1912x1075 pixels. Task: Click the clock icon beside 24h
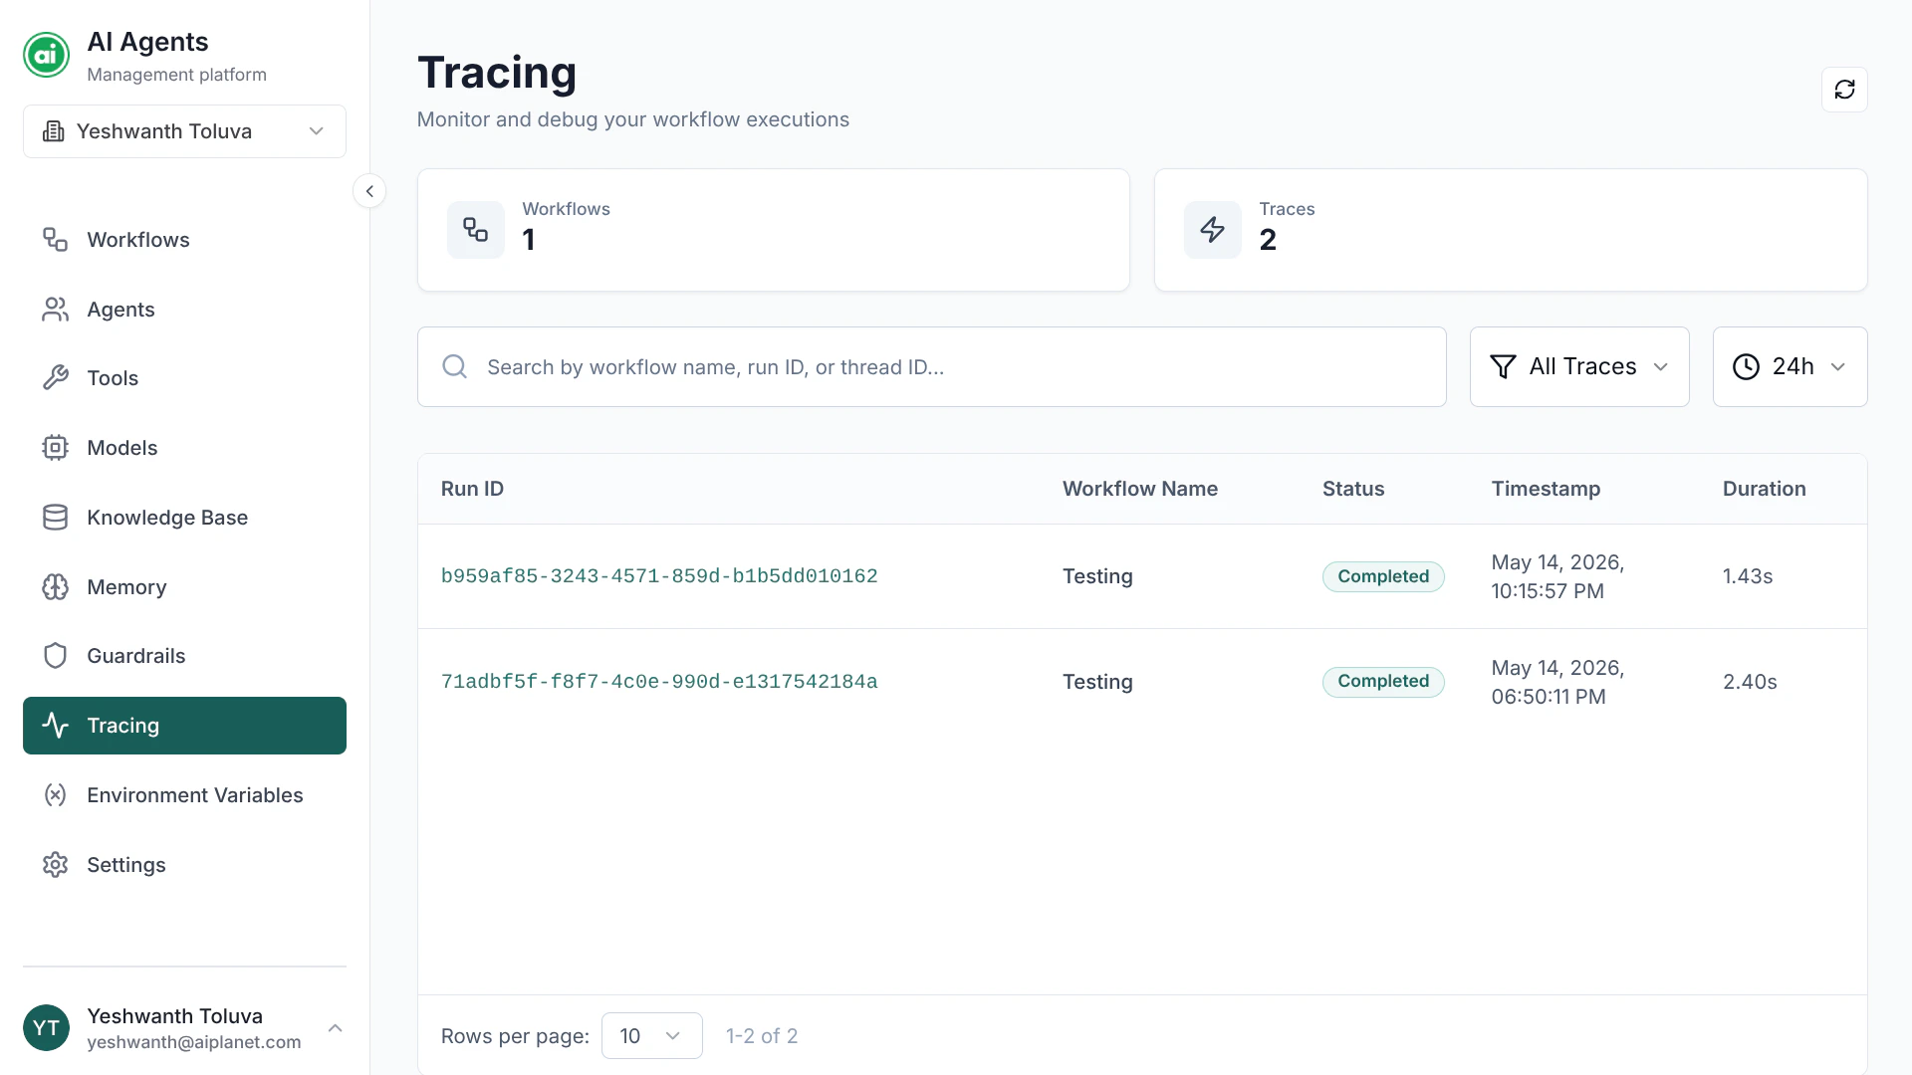pyautogui.click(x=1746, y=366)
